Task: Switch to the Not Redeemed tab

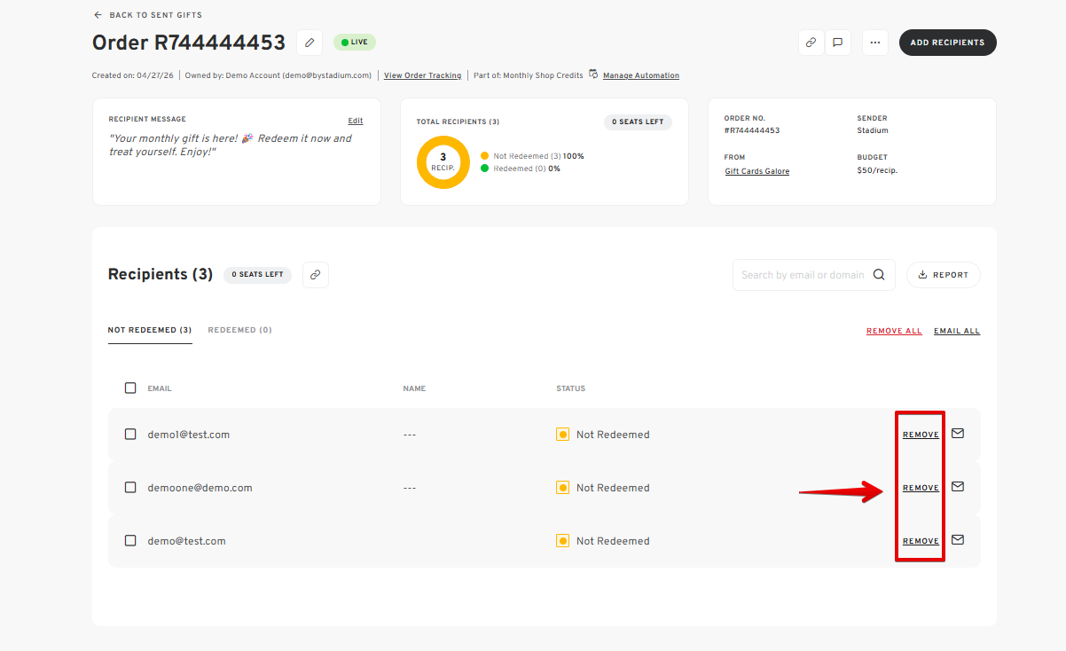Action: click(150, 330)
